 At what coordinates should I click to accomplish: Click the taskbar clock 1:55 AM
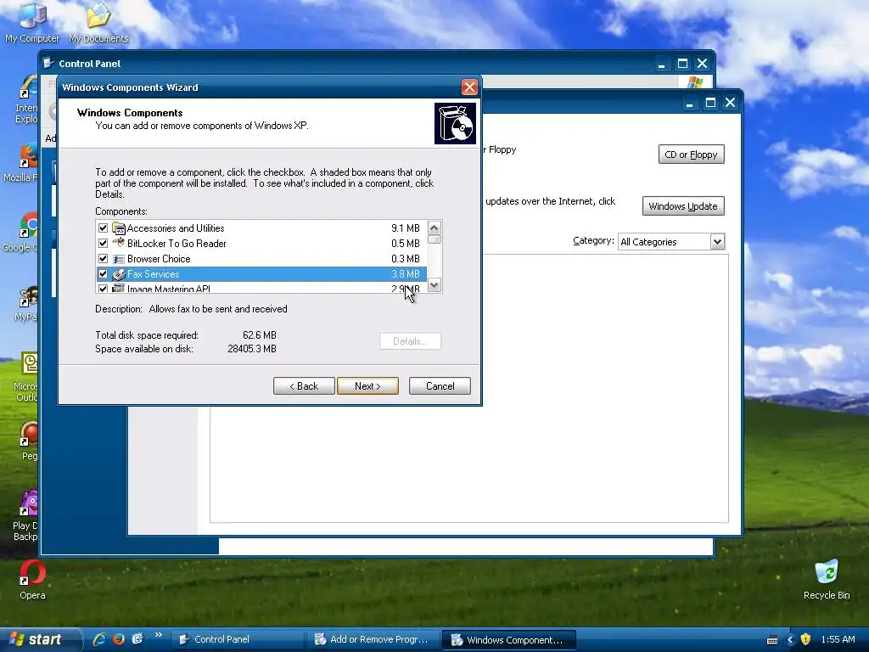coord(838,639)
